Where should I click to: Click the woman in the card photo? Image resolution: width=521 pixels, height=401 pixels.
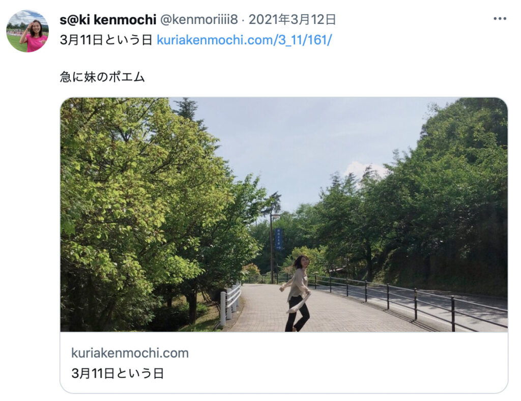tap(298, 294)
